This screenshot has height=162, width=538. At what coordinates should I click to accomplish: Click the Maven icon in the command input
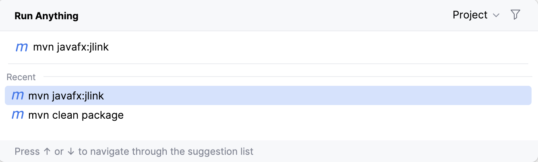pos(21,47)
